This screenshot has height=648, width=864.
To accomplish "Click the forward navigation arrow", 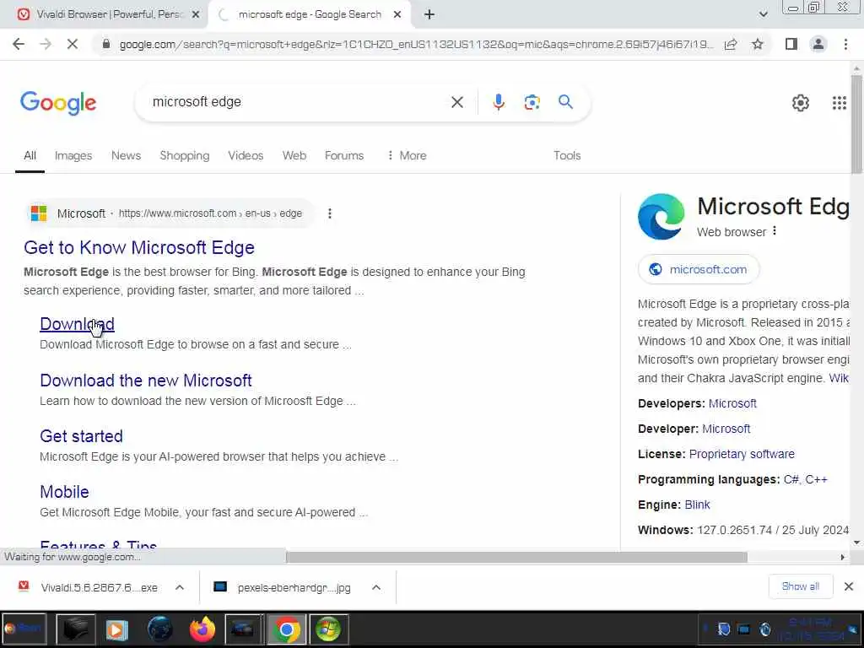I will point(46,44).
